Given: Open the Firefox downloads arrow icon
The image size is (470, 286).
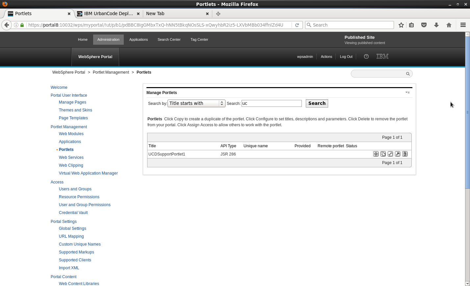Looking at the screenshot, I should point(436,25).
